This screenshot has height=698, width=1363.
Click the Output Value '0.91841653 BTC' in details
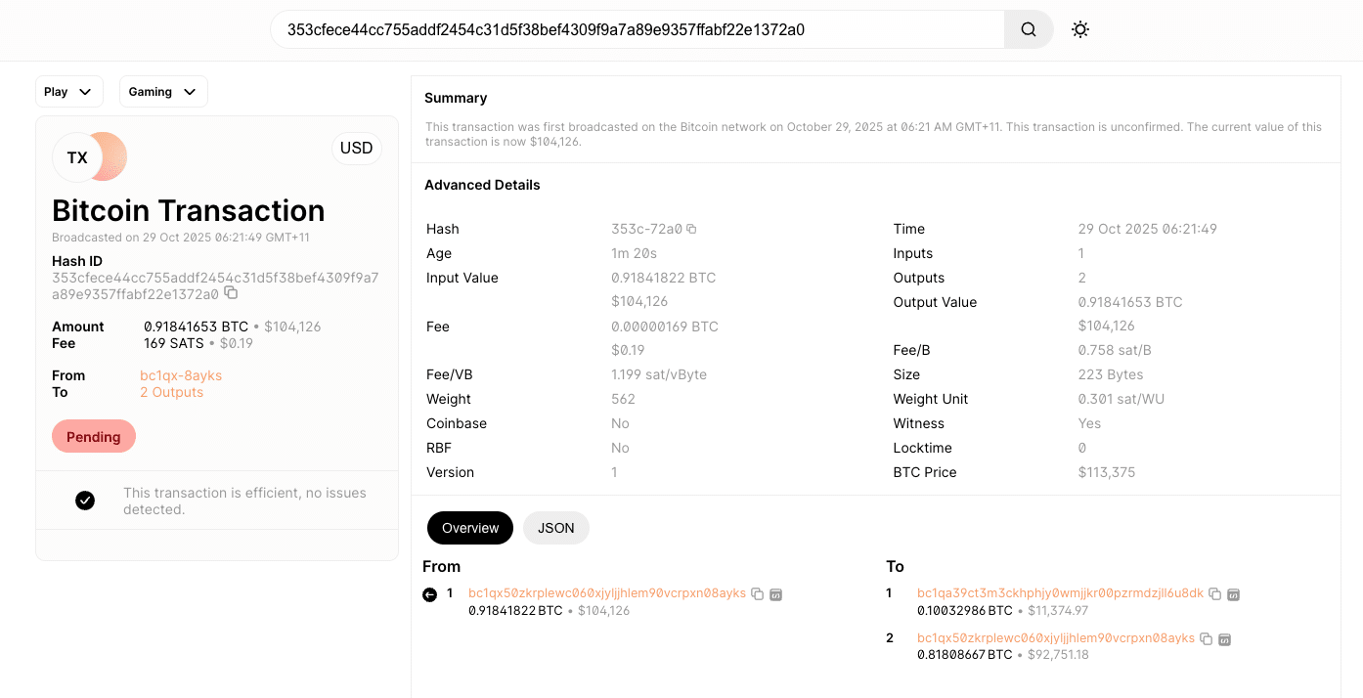coord(1130,302)
